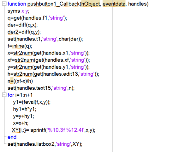173x152 pixels.
Task: Click the line x=x+h;
Action: point(21,123)
